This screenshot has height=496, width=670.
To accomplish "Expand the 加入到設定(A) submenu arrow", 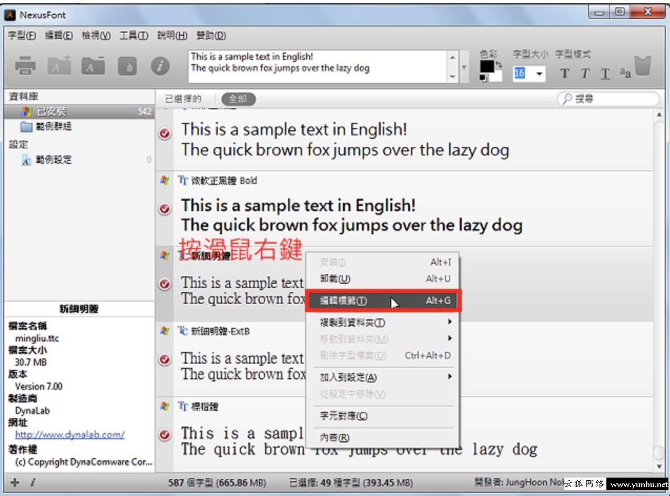I will pos(450,377).
